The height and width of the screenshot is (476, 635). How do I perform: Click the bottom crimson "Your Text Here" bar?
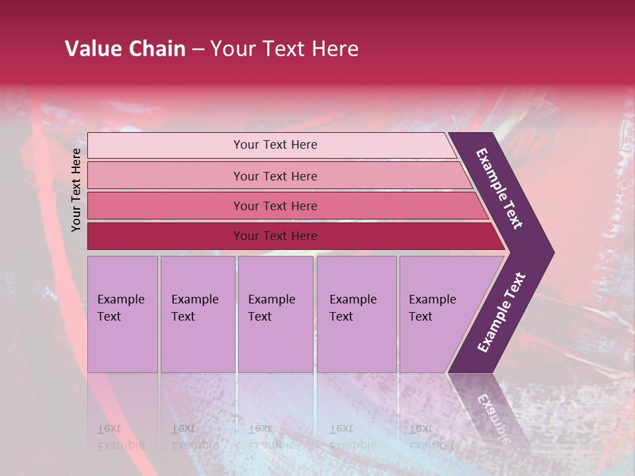pyautogui.click(x=275, y=236)
